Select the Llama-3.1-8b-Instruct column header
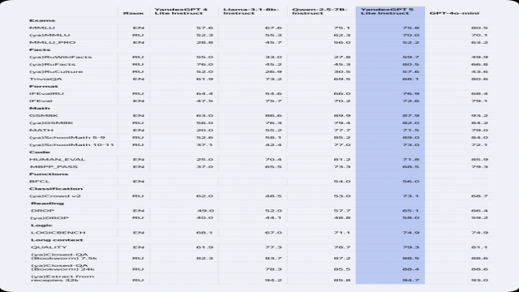Screen dimensions: 519x292 coord(251,11)
